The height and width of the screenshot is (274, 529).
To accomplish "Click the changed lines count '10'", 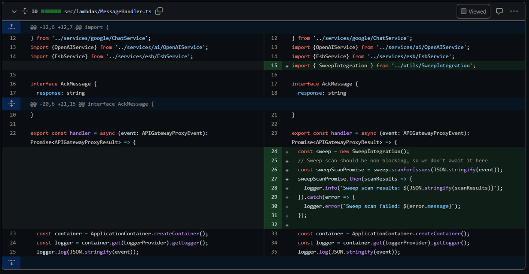I will pyautogui.click(x=34, y=11).
